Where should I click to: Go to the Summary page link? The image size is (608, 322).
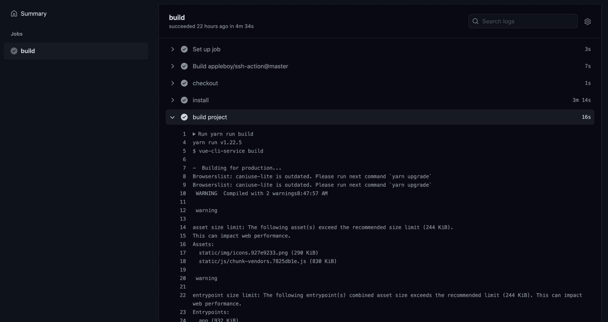tap(34, 14)
